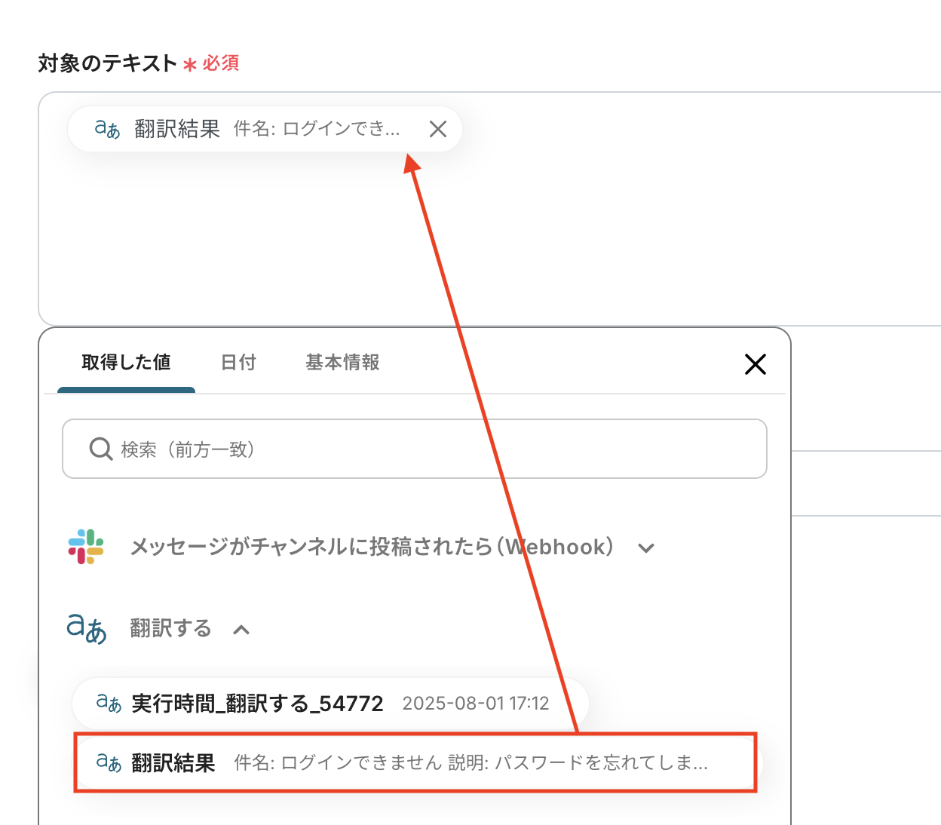Remove the 翻訳結果 chip with its X
The image size is (941, 825).
click(438, 129)
